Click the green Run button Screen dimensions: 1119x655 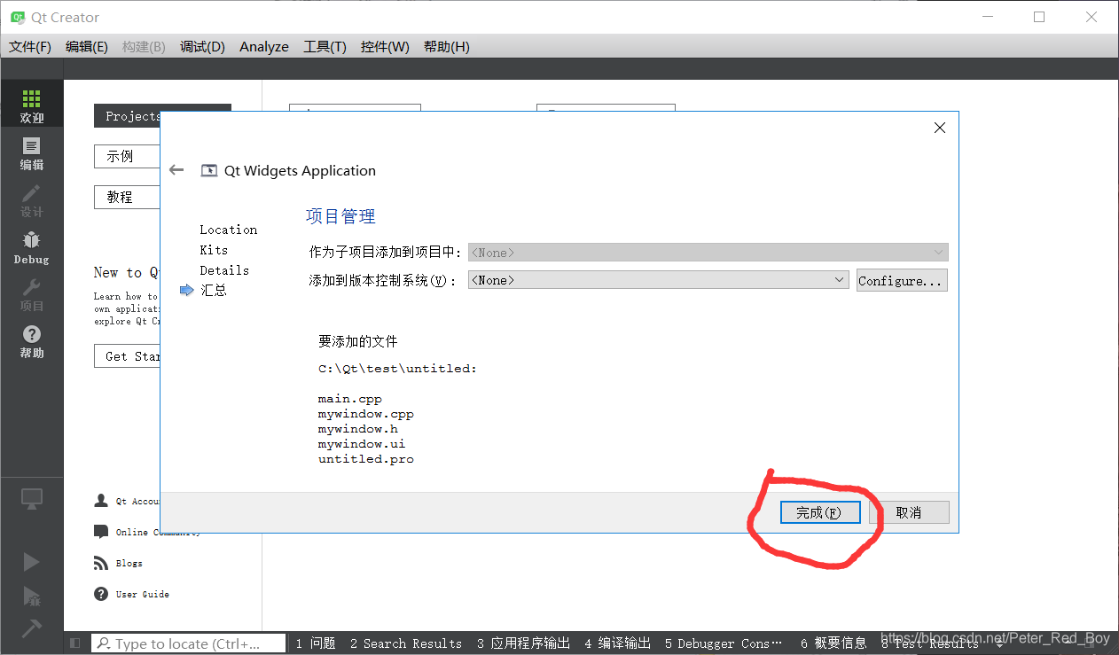pos(32,562)
